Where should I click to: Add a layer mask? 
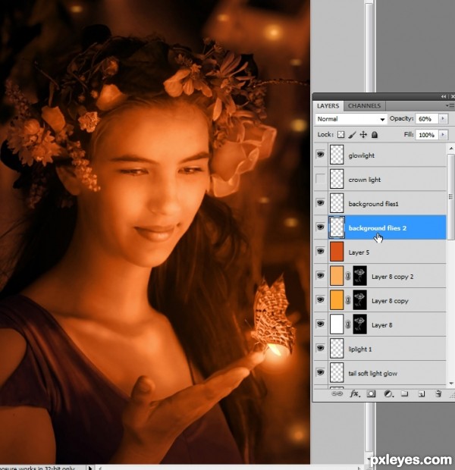(x=372, y=393)
